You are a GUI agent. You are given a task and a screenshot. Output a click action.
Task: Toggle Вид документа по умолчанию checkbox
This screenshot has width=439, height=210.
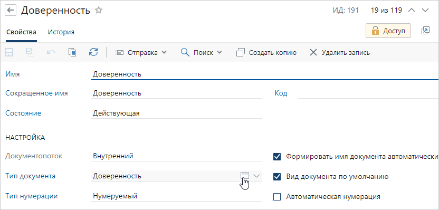pos(277,177)
